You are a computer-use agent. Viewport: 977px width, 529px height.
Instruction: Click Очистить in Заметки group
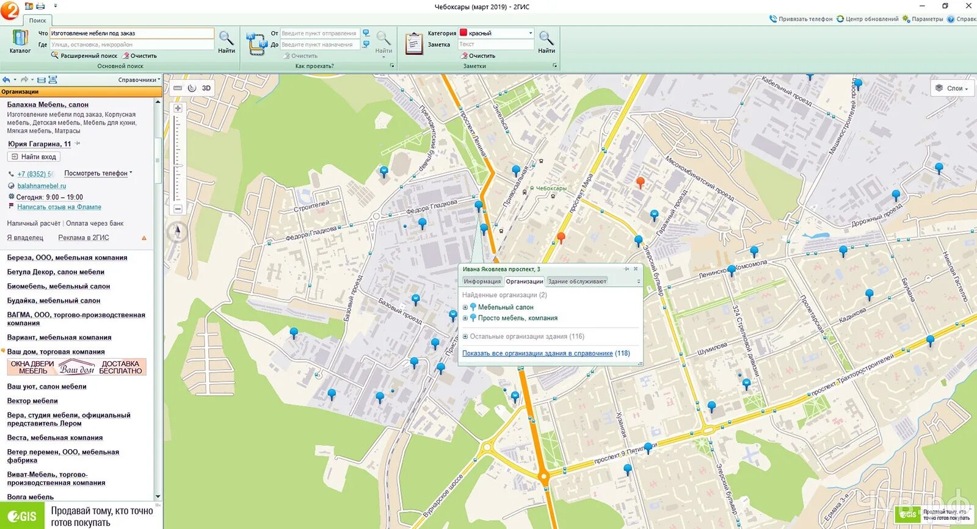coord(478,56)
